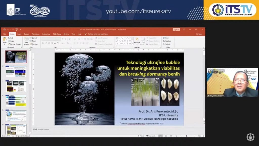This screenshot has width=259, height=146.
Task: Toggle the Notes pane from the status bar
Action: pyautogui.click(x=141, y=135)
